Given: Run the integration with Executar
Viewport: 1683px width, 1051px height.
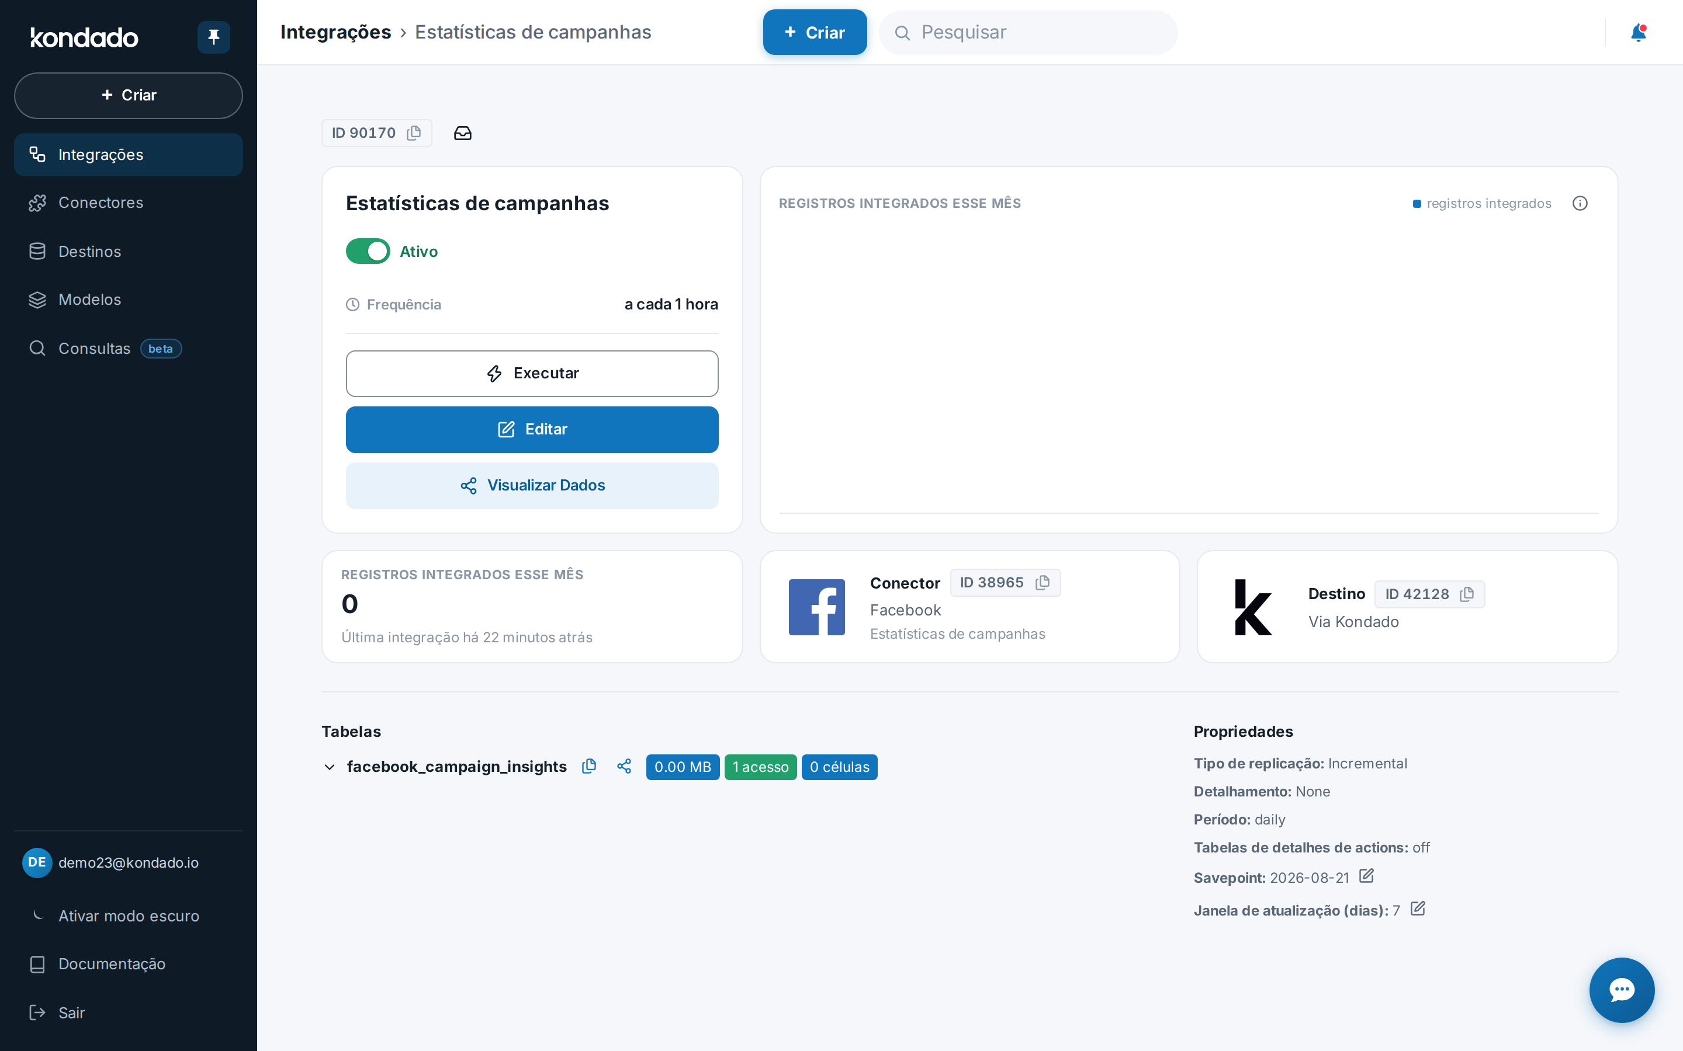Looking at the screenshot, I should tap(532, 373).
